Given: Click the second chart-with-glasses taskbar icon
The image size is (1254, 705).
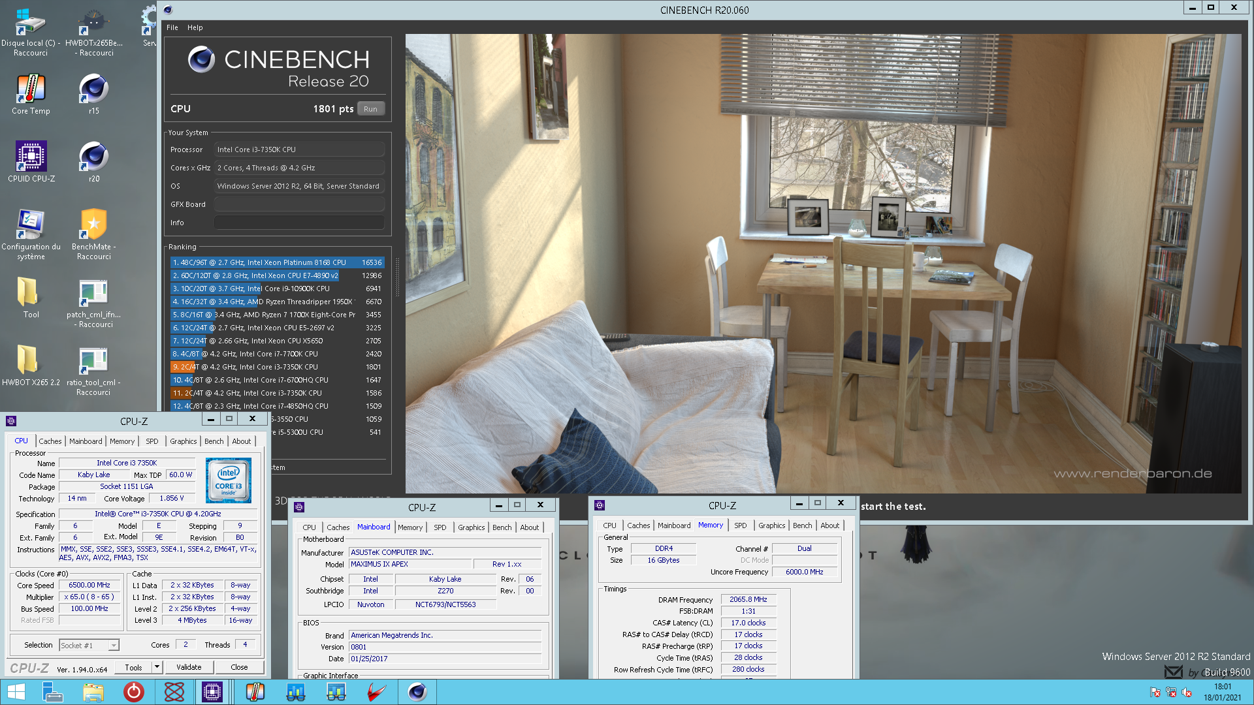Looking at the screenshot, I should tap(336, 692).
